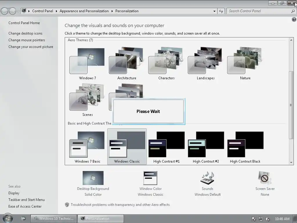Open the Start menu orb
This screenshot has height=223, width=297.
click(x=8, y=218)
